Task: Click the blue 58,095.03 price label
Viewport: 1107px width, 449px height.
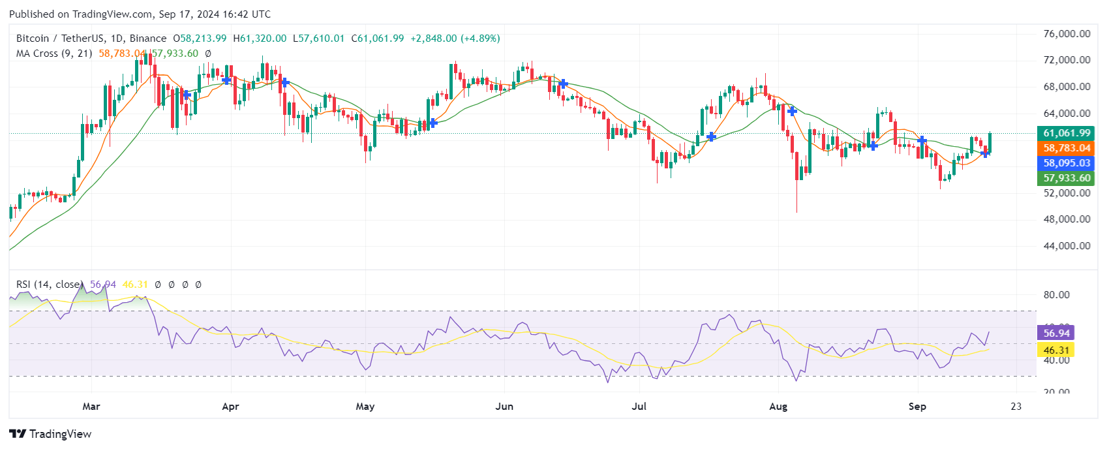Action: (x=1067, y=163)
